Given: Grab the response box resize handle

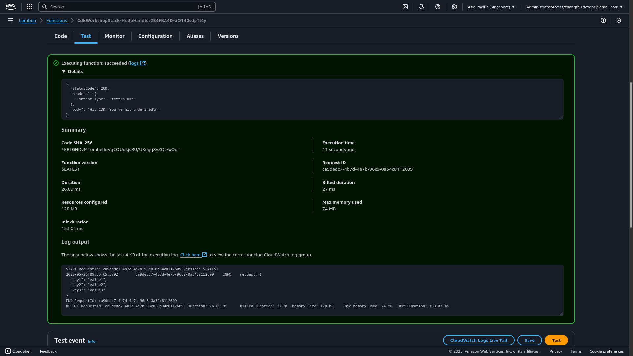Looking at the screenshot, I should coord(561,117).
